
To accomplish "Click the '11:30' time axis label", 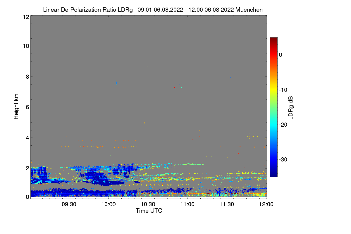I will click(x=227, y=204).
